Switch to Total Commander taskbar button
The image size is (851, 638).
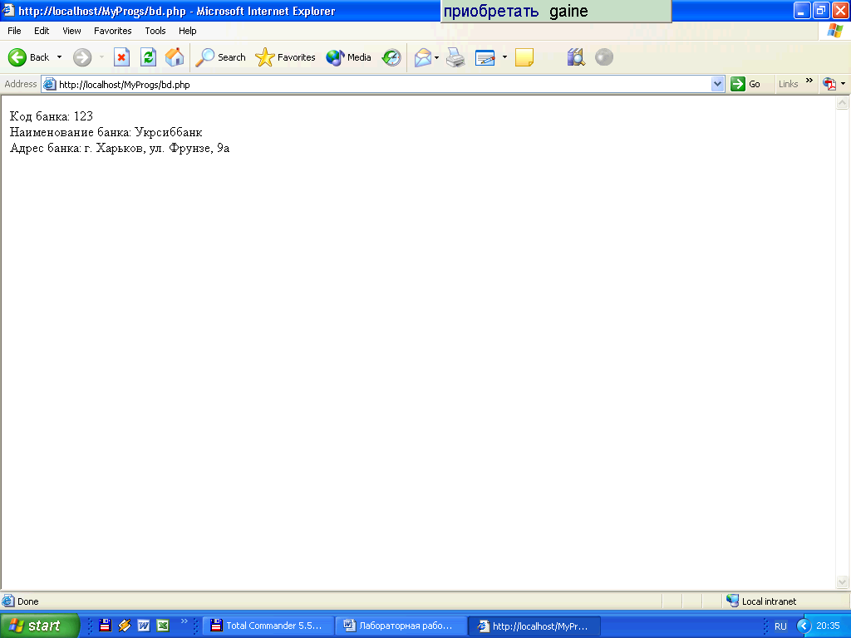click(x=268, y=626)
